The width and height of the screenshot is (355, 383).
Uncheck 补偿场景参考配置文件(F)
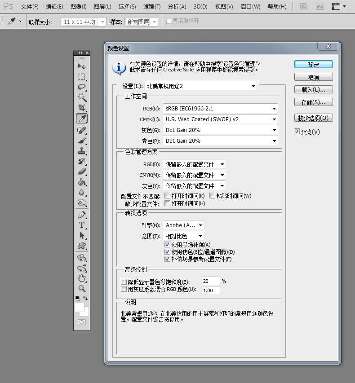tap(168, 259)
